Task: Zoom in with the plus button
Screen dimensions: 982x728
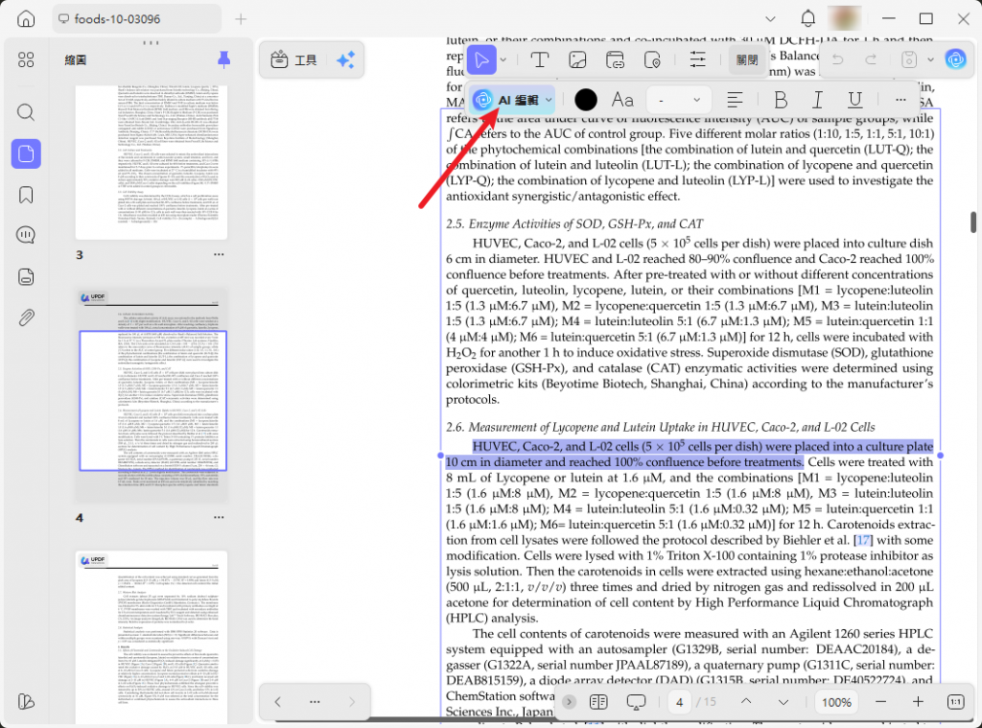Action: pyautogui.click(x=918, y=702)
